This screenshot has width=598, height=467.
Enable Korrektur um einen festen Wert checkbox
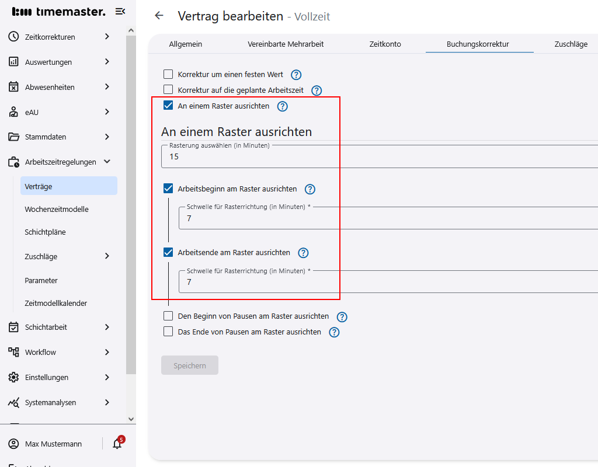pyautogui.click(x=168, y=74)
